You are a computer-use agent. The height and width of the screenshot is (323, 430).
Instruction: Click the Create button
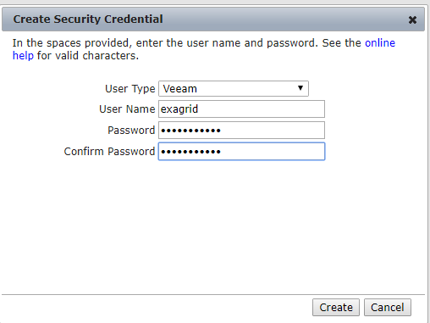pyautogui.click(x=336, y=307)
